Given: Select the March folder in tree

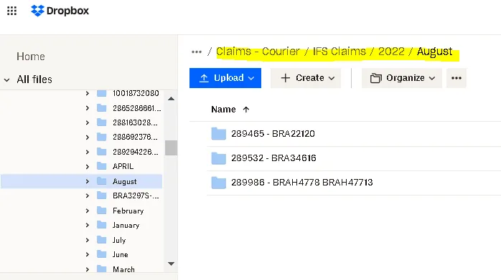Looking at the screenshot, I should [x=123, y=269].
